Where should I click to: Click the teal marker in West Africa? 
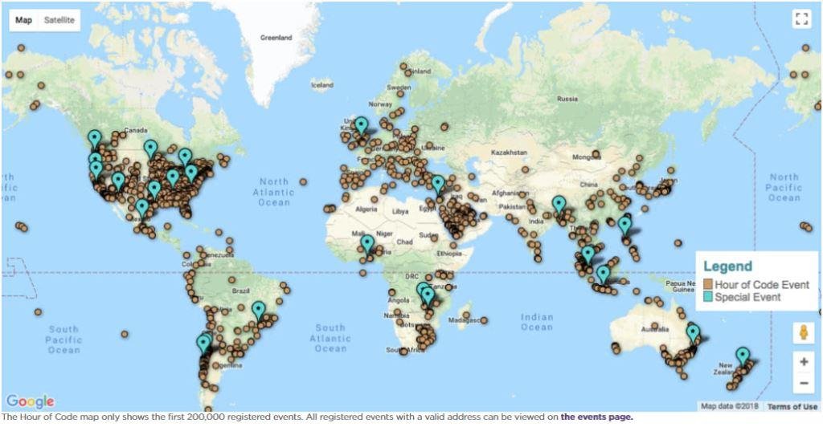(x=367, y=242)
